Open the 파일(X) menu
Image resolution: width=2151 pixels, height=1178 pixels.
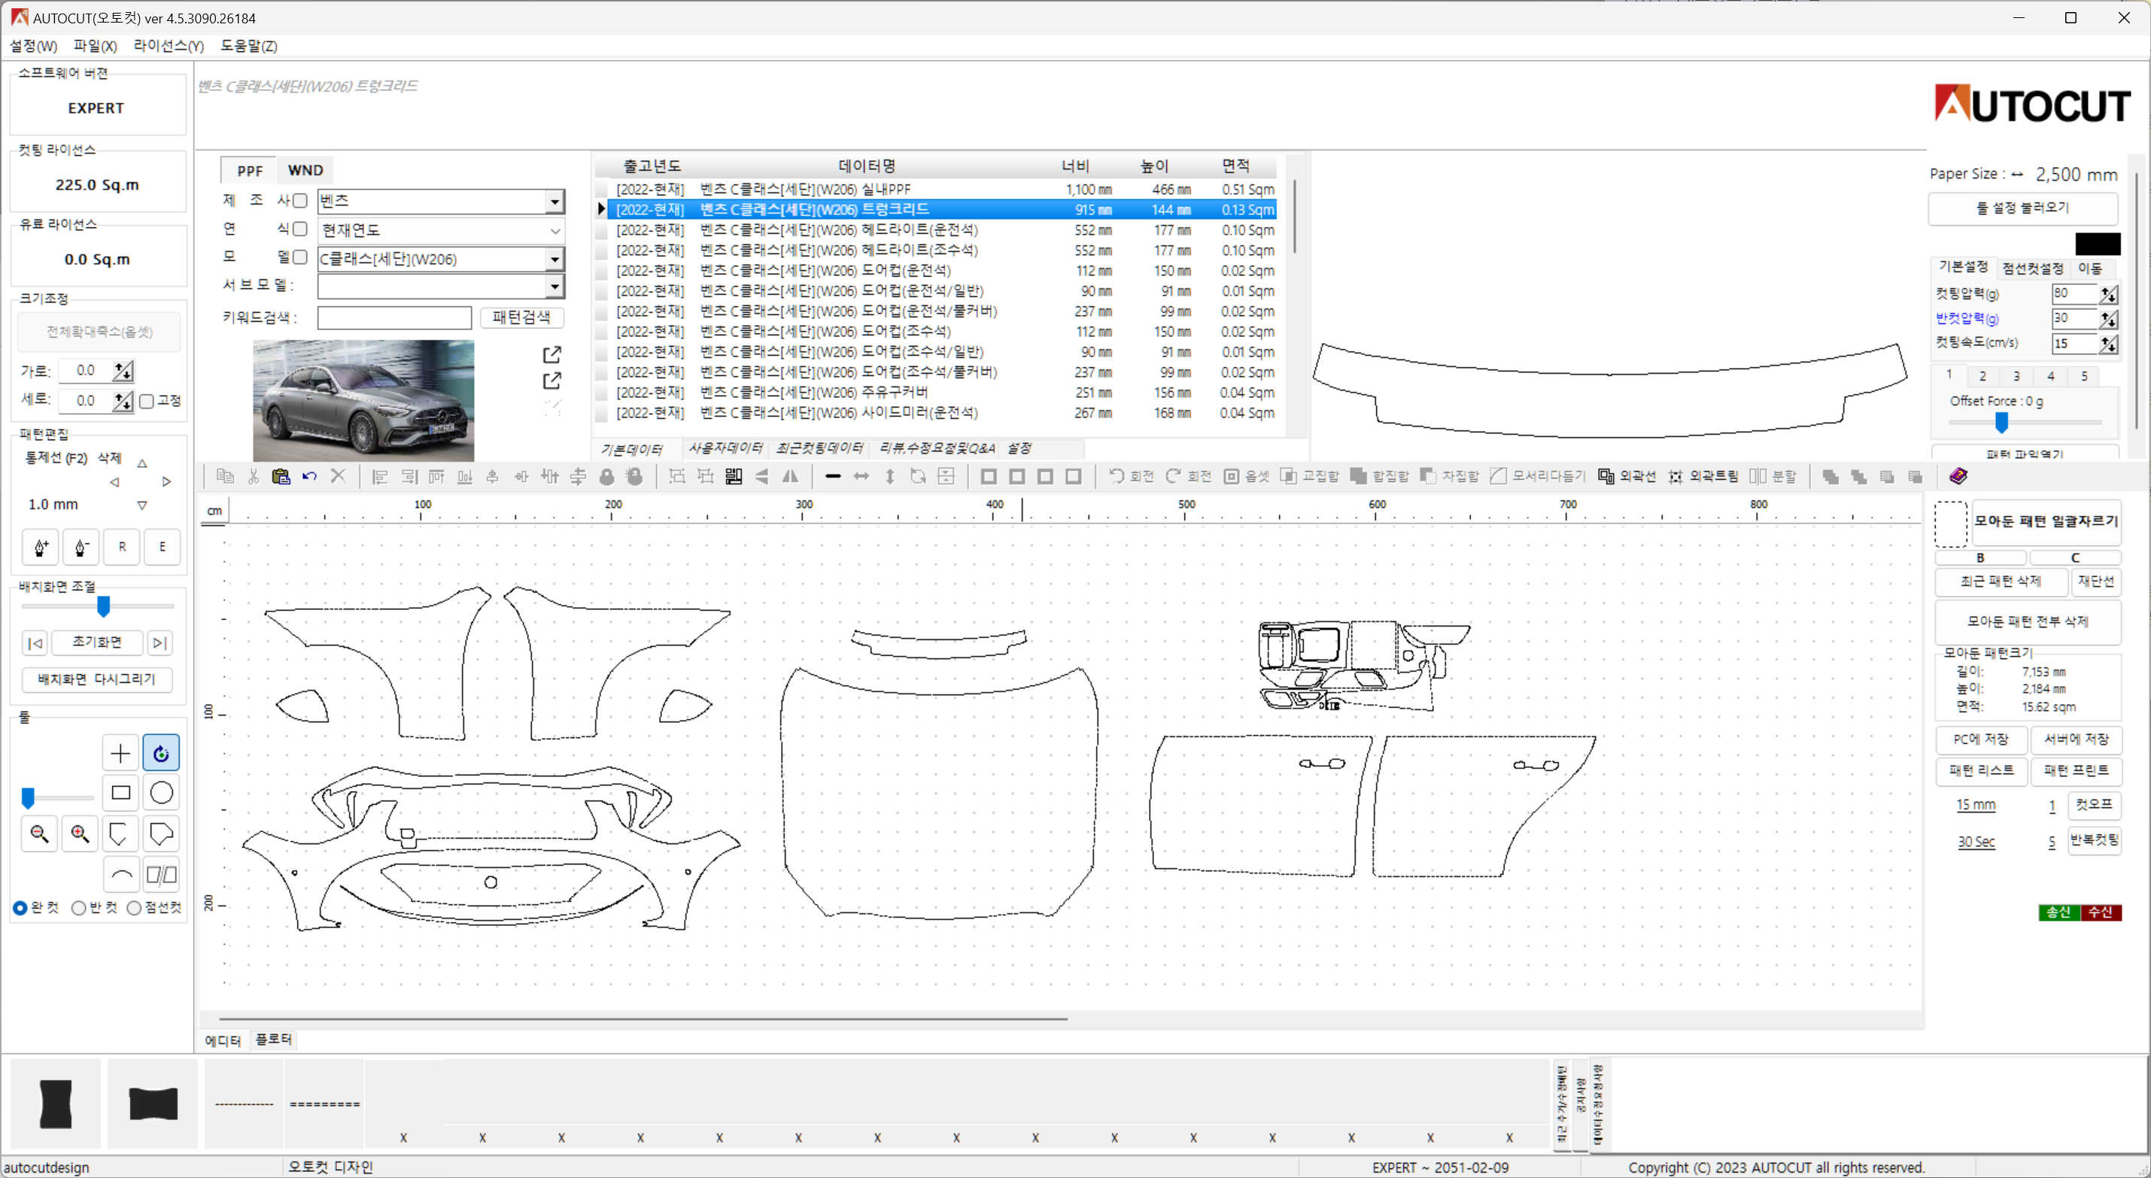[96, 46]
